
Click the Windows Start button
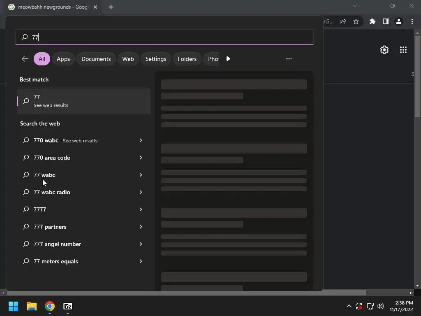tap(13, 306)
